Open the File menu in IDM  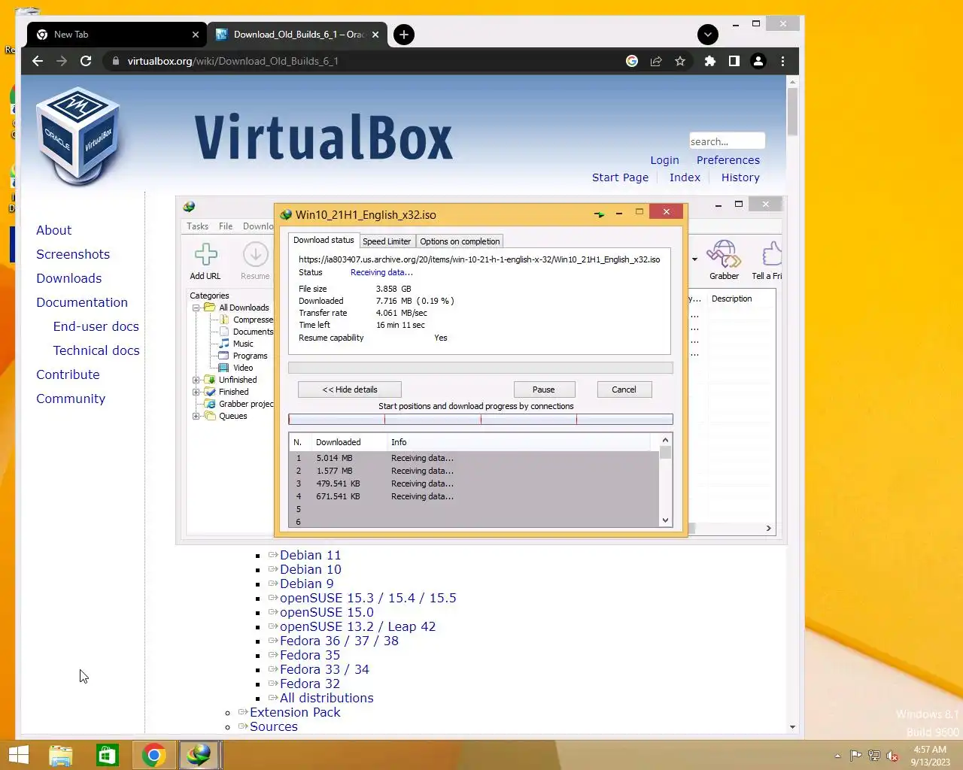226,226
